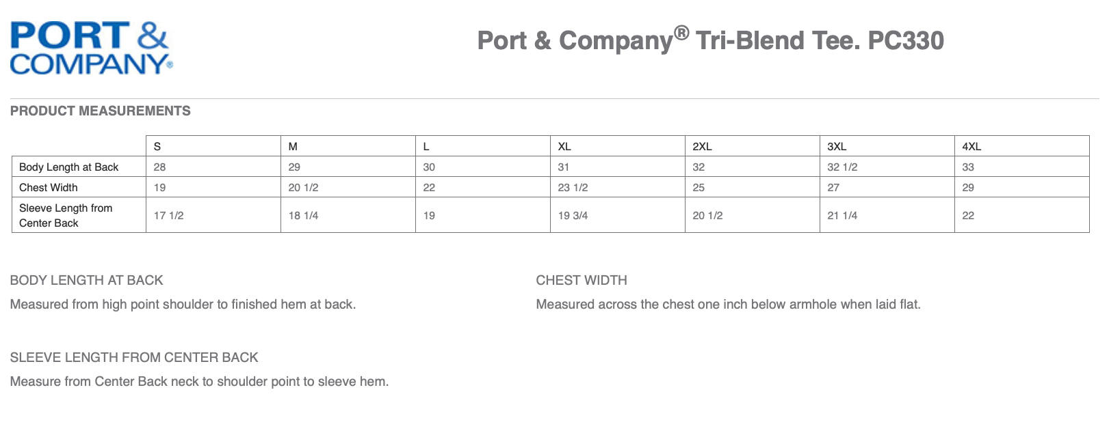Click the XL chest width cell 23 1/2
1109x433 pixels.
point(573,187)
